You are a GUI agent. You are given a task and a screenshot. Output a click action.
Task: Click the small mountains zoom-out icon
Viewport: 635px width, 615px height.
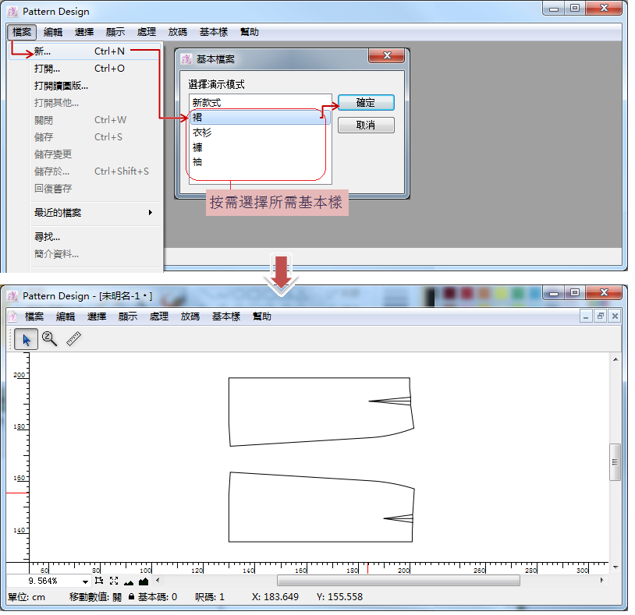pyautogui.click(x=129, y=581)
